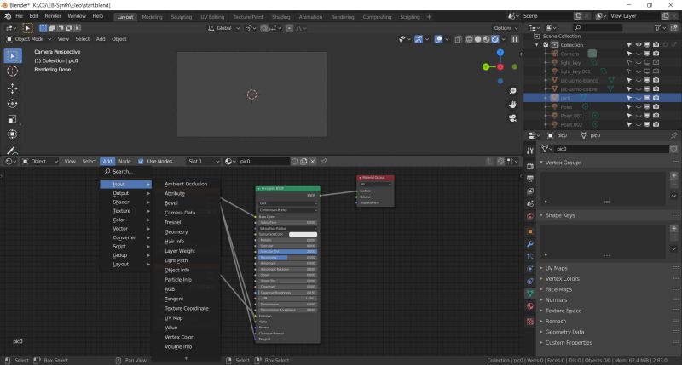The image size is (682, 365).
Task: Toggle eye visibility for Collection
Action: 638,45
